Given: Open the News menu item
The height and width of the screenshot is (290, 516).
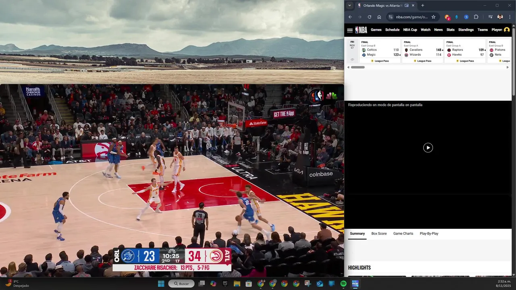Looking at the screenshot, I should click(x=438, y=30).
